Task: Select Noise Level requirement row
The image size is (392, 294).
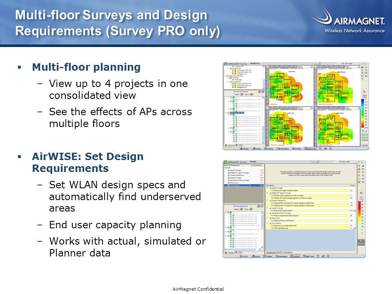Action: [244, 183]
